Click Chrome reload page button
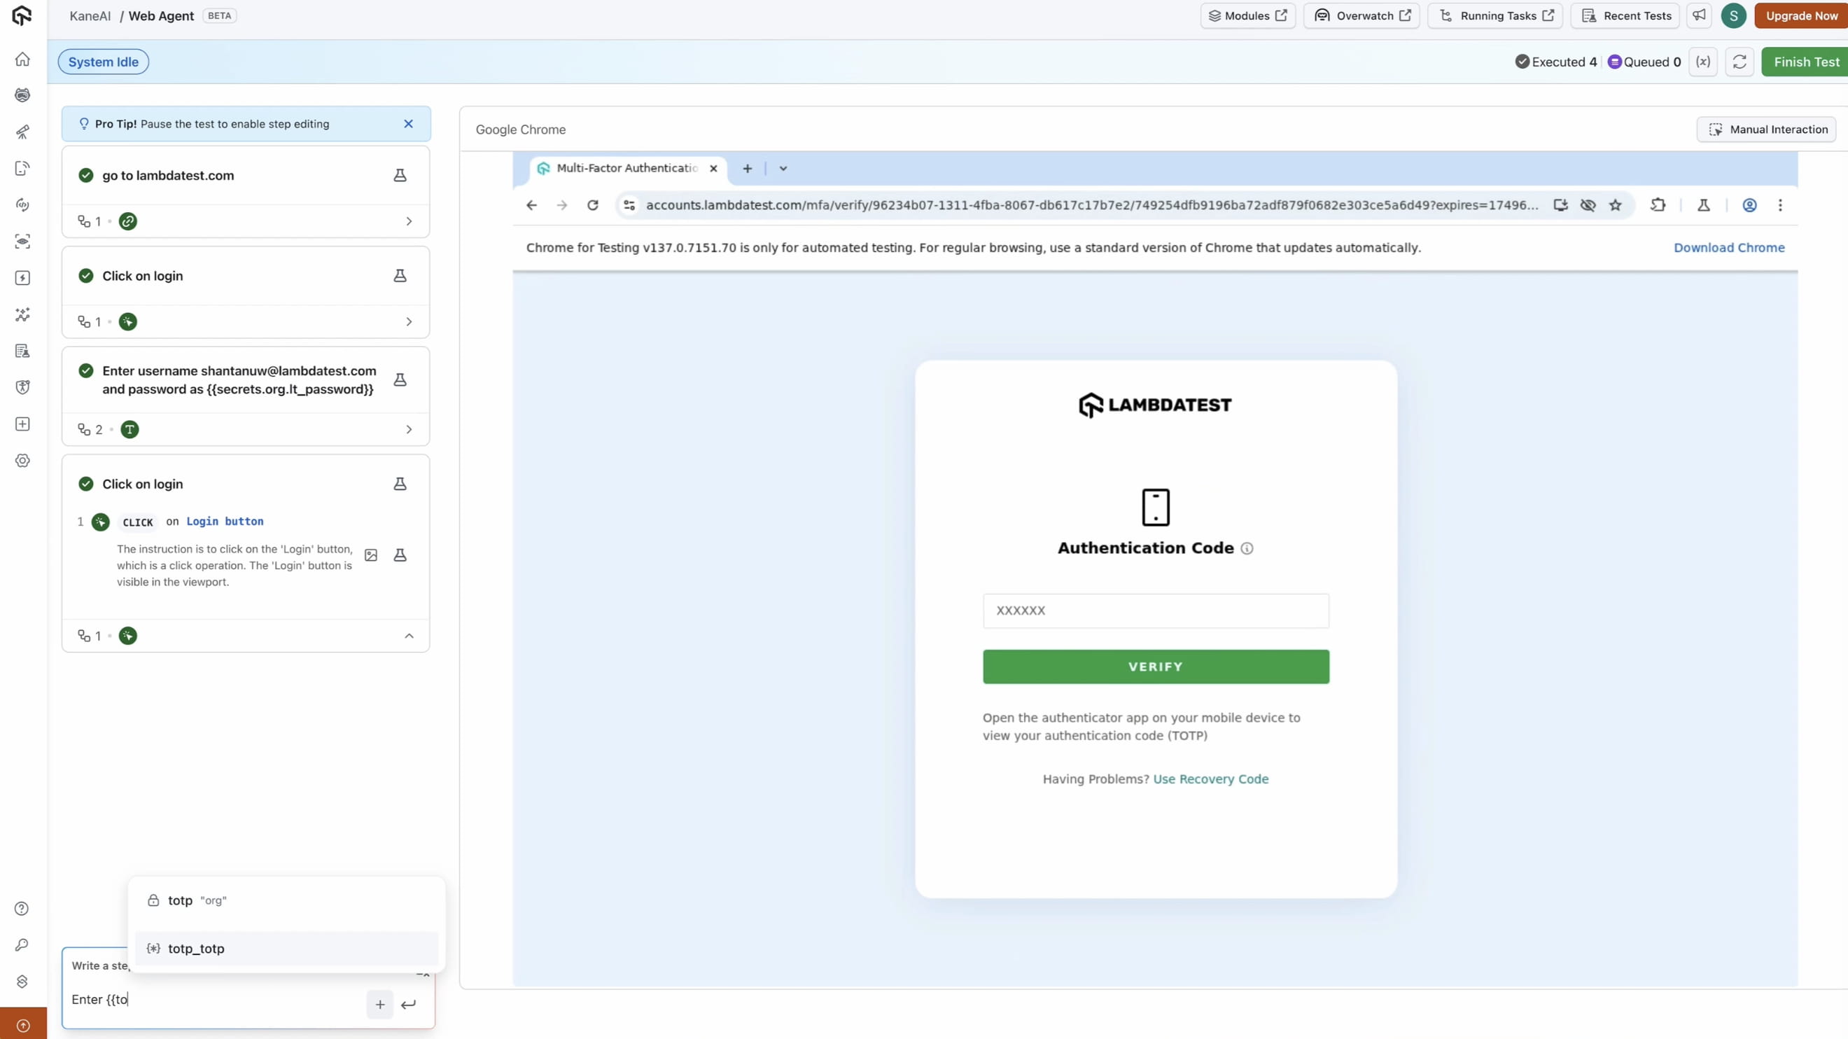Image resolution: width=1848 pixels, height=1039 pixels. (x=593, y=205)
